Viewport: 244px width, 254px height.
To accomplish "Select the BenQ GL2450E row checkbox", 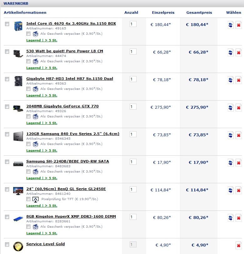I will click(7, 189).
